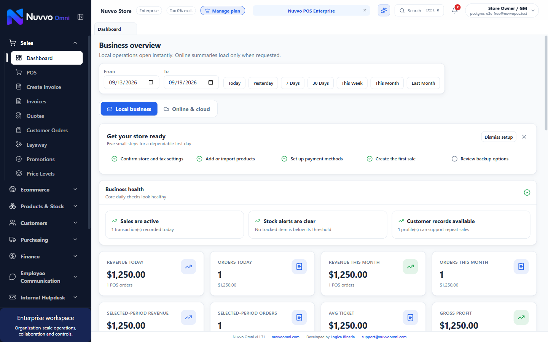Open calendar picker for From date

pos(151,82)
